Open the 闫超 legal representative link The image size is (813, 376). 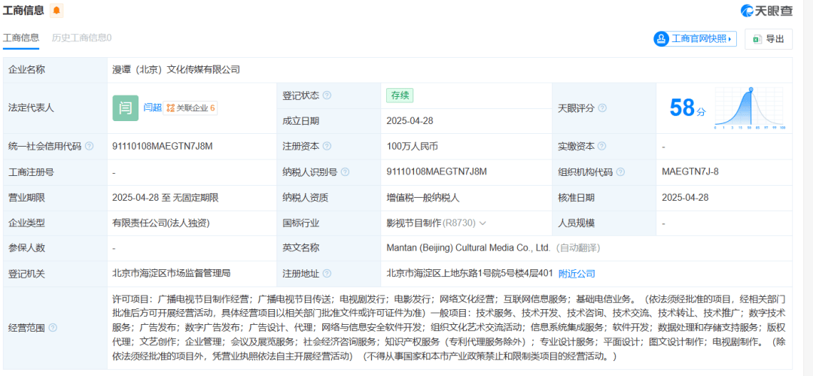(x=153, y=108)
